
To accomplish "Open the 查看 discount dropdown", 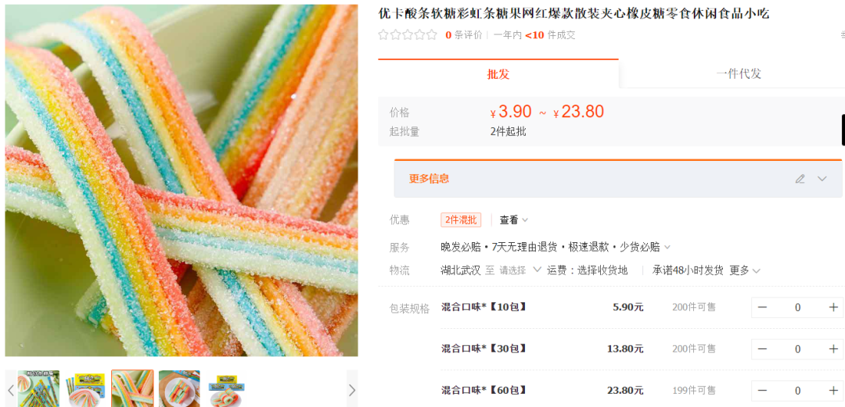I will pos(513,220).
